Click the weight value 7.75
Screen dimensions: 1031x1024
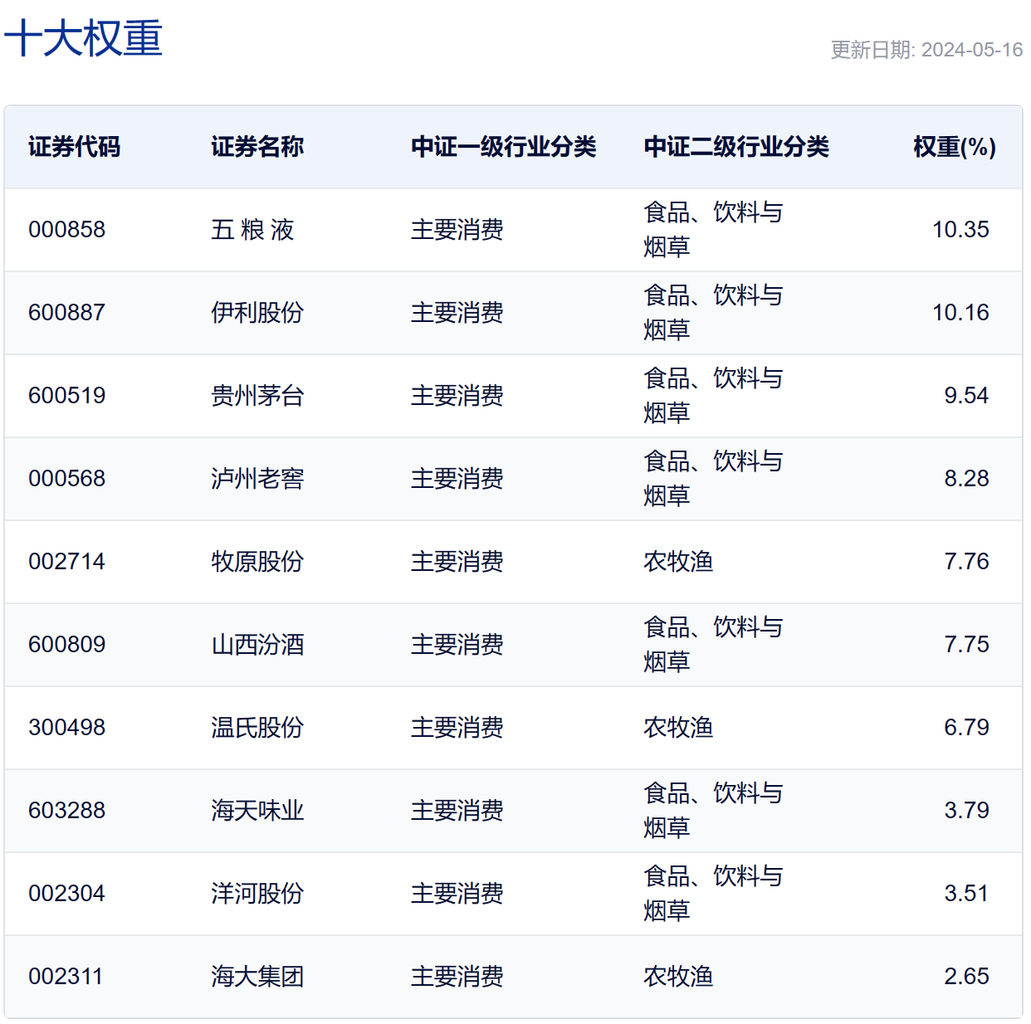click(966, 645)
